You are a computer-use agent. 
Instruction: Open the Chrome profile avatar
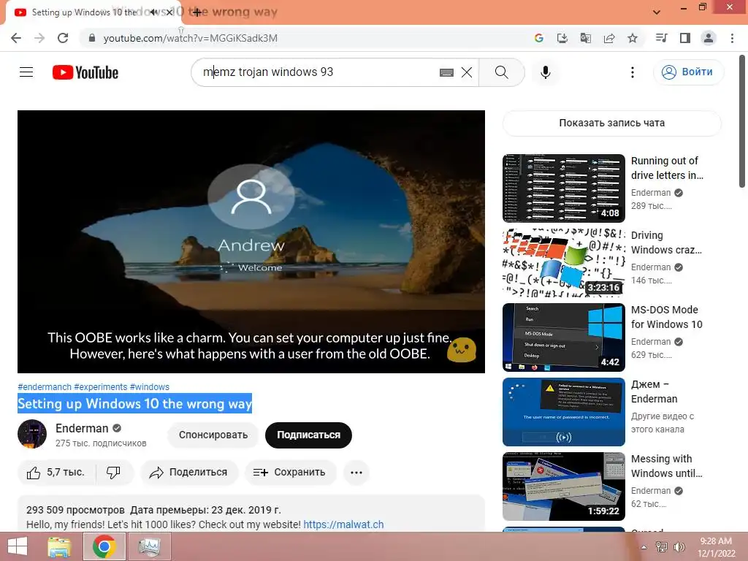pos(709,38)
